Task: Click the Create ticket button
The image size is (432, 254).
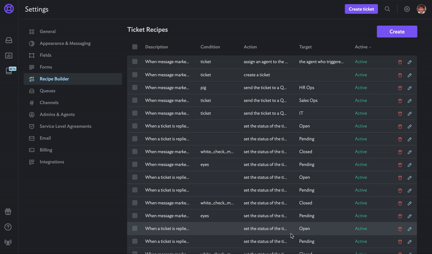Action: click(361, 9)
